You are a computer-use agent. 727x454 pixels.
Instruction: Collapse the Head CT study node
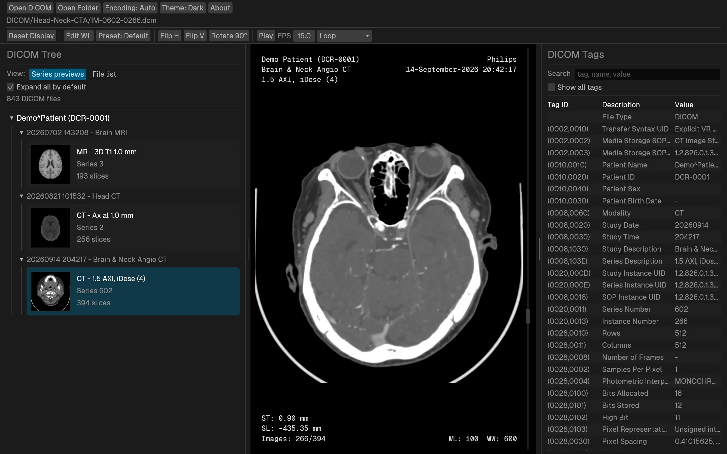tap(22, 196)
